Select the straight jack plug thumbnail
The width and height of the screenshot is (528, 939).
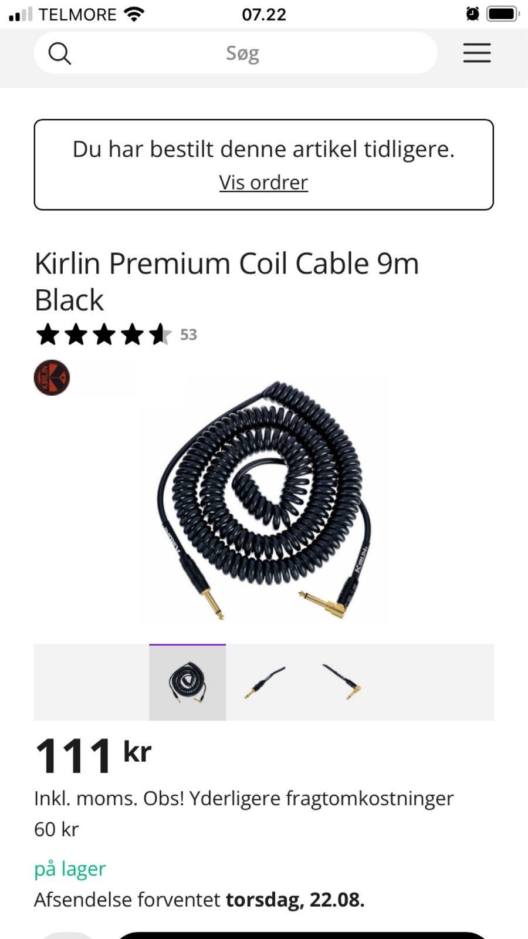point(265,683)
